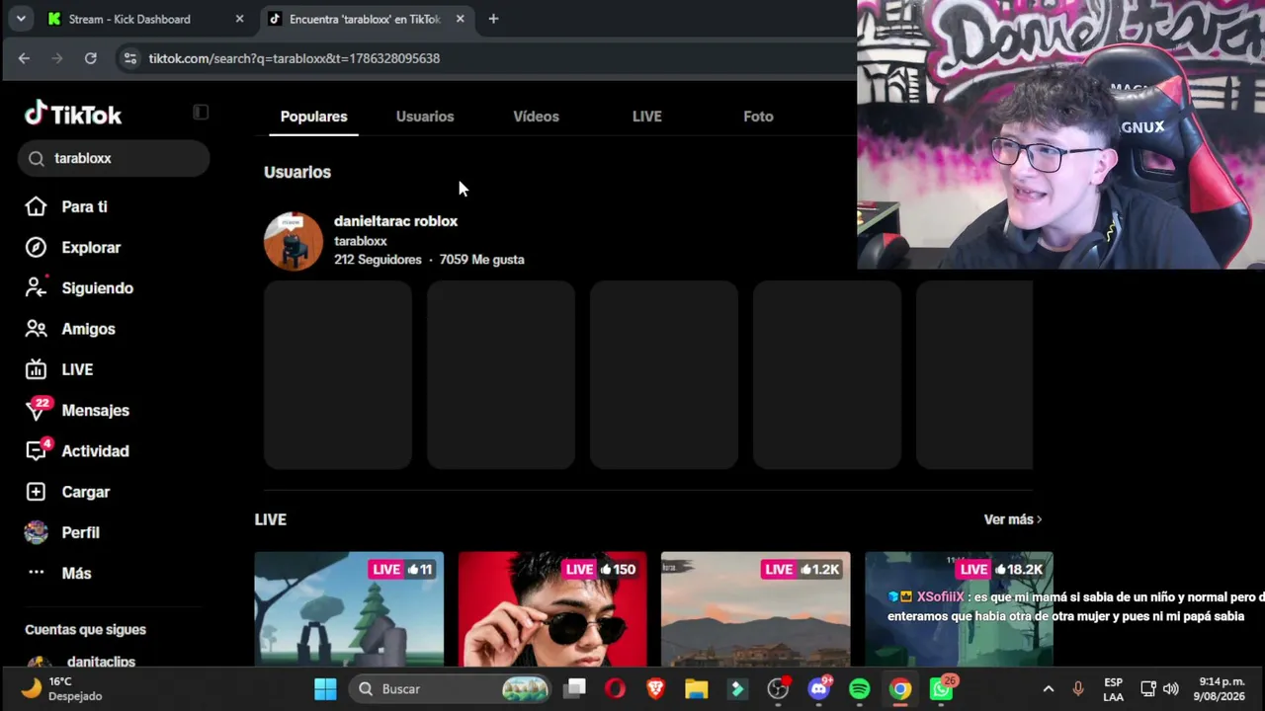
Task: Switch to the Foto tab
Action: (758, 117)
